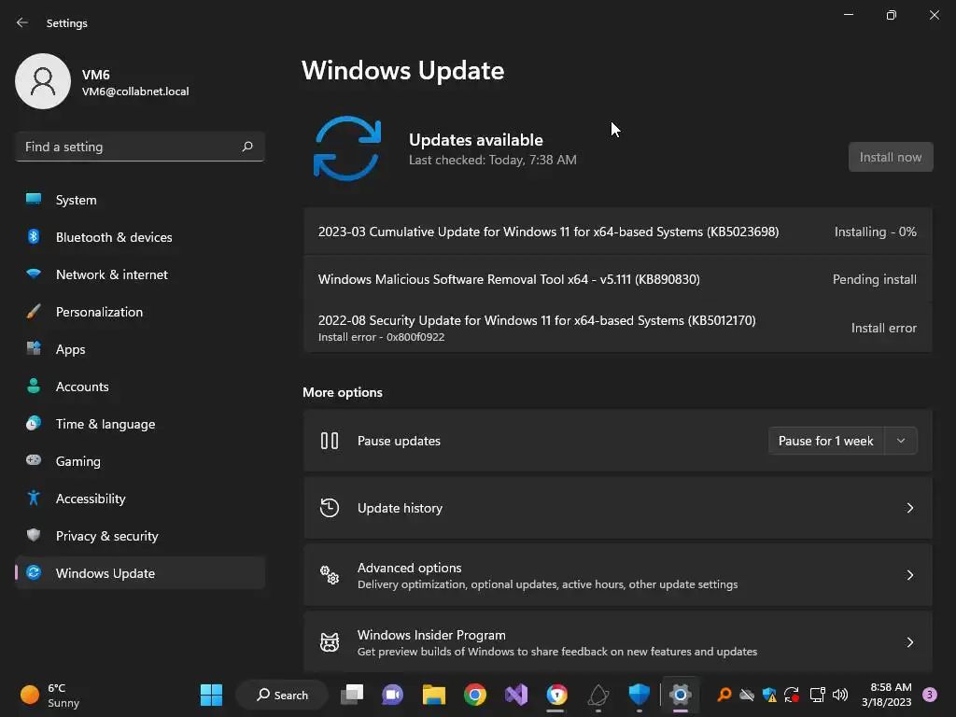Viewport: 956px width, 717px height.
Task: Click the VM6 user profile avatar
Action: pyautogui.click(x=43, y=81)
